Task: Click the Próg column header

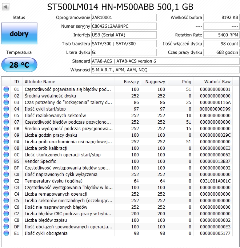Action: pos(180,81)
